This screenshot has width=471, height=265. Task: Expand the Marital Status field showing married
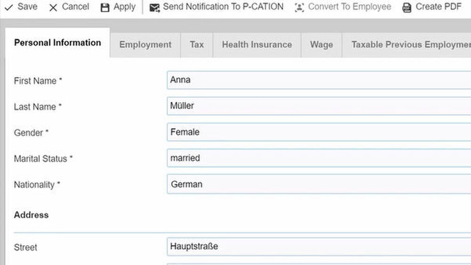318,158
